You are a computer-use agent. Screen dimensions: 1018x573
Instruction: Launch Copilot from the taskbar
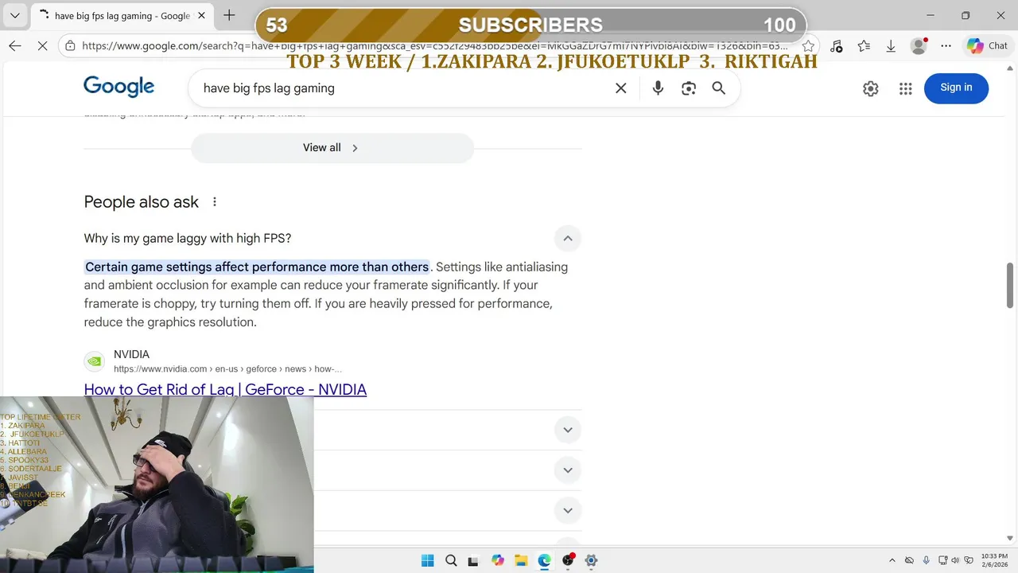498,560
